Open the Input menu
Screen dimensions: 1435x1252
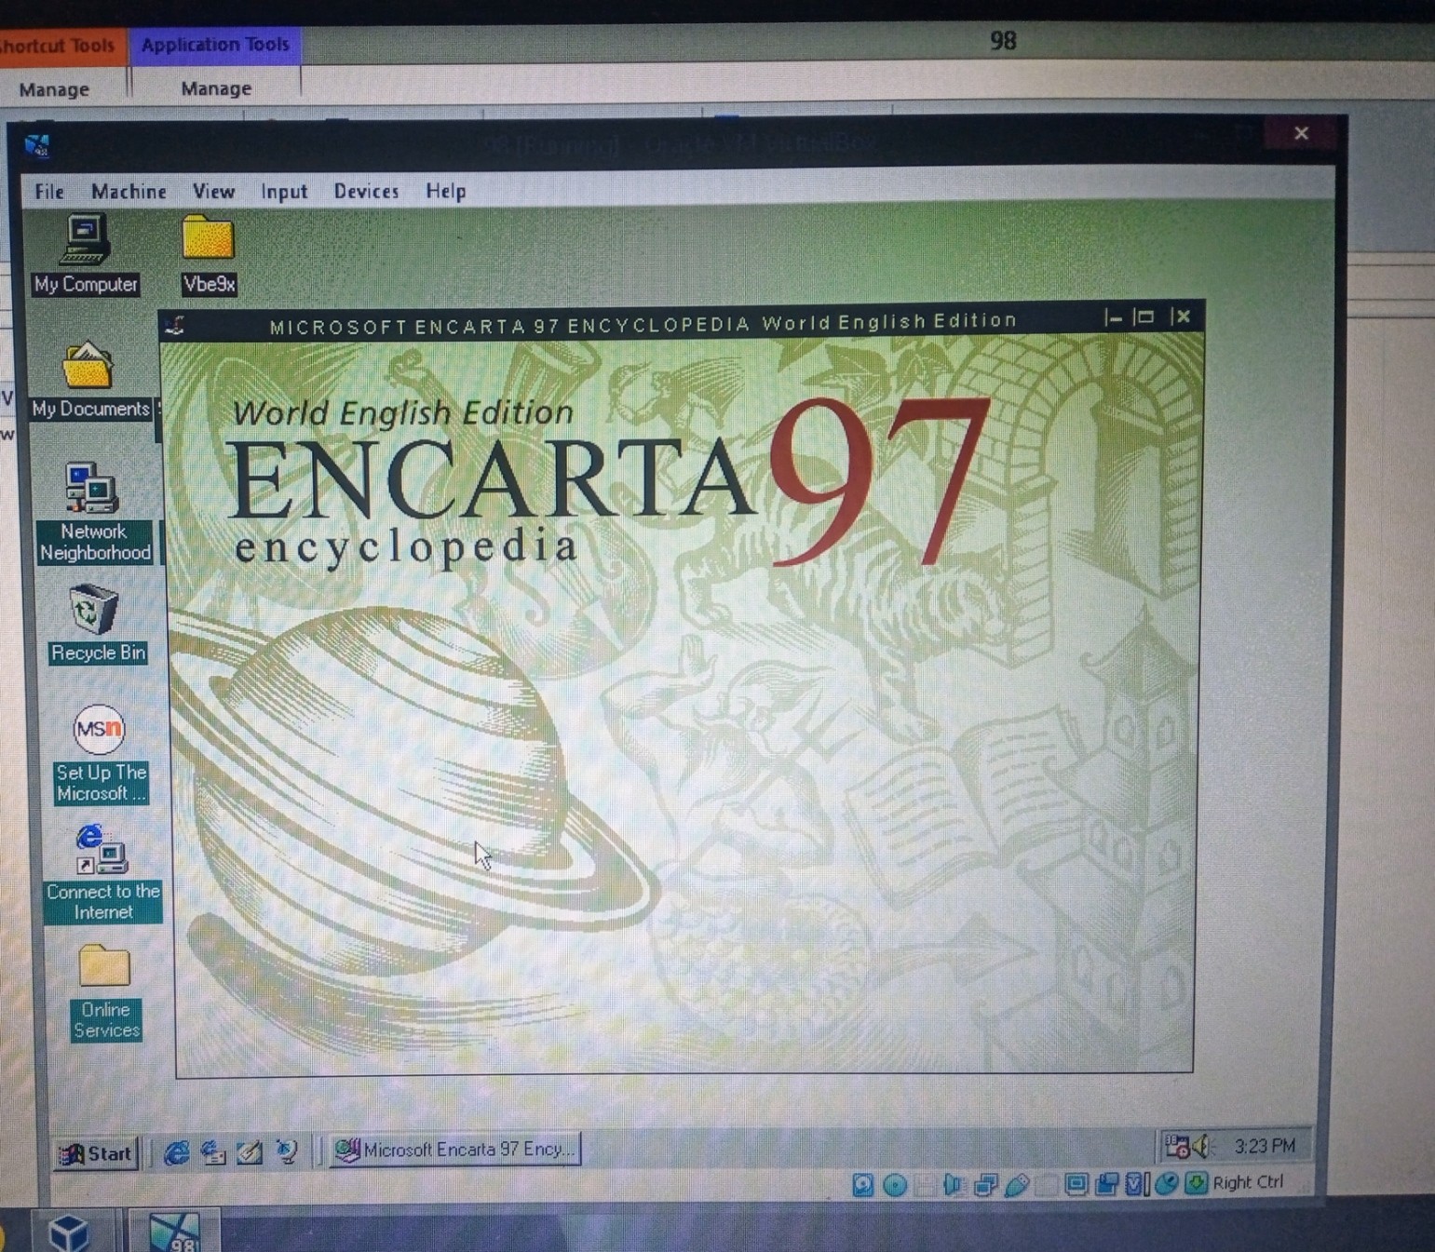point(284,192)
